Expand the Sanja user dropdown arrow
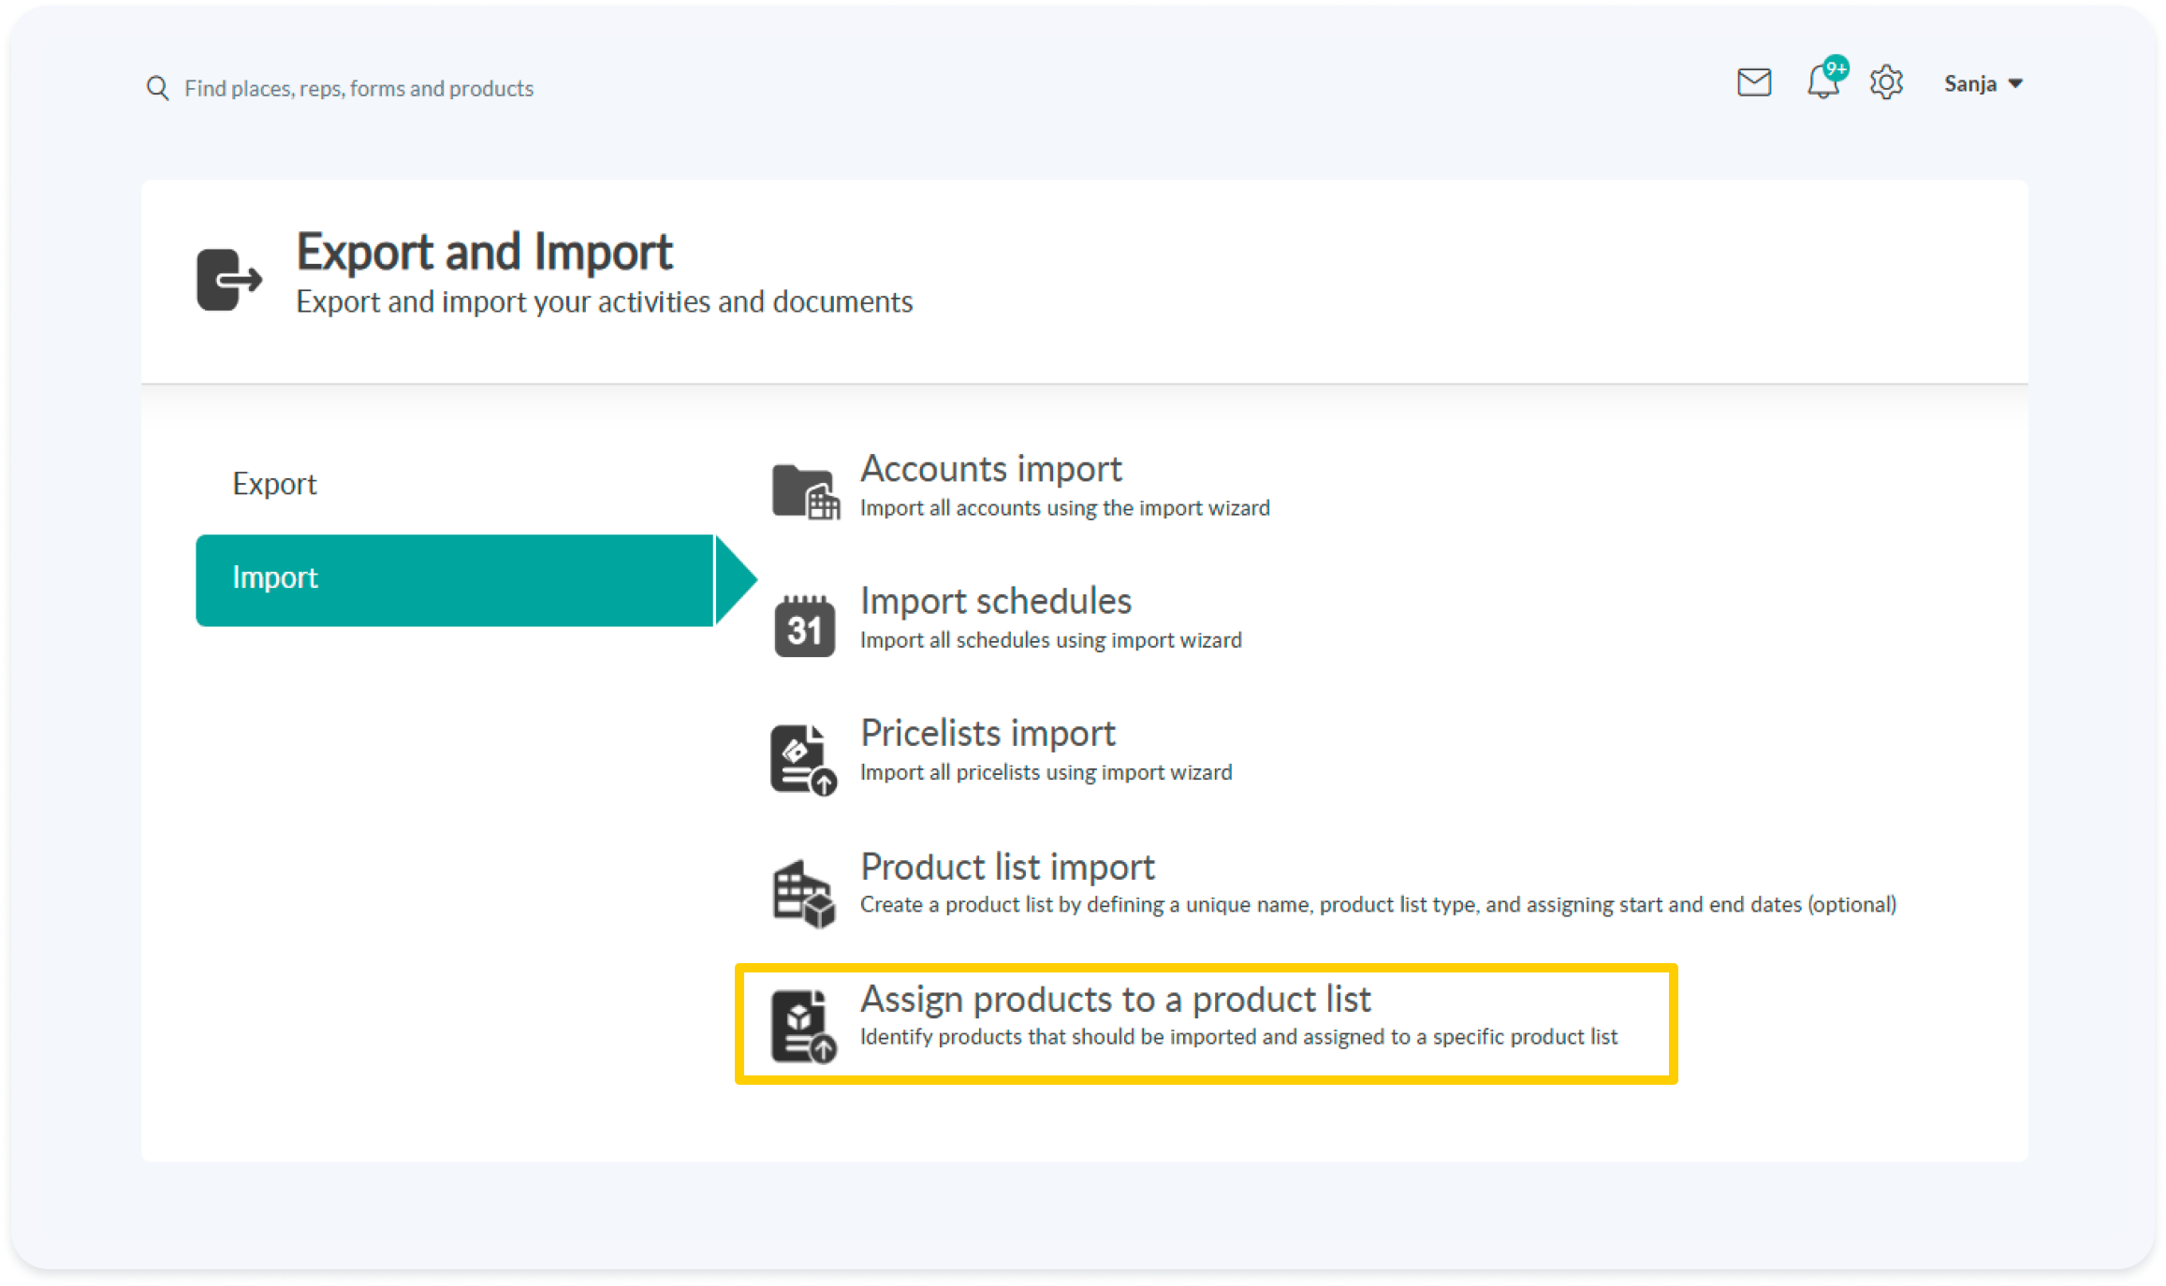 click(x=2016, y=84)
